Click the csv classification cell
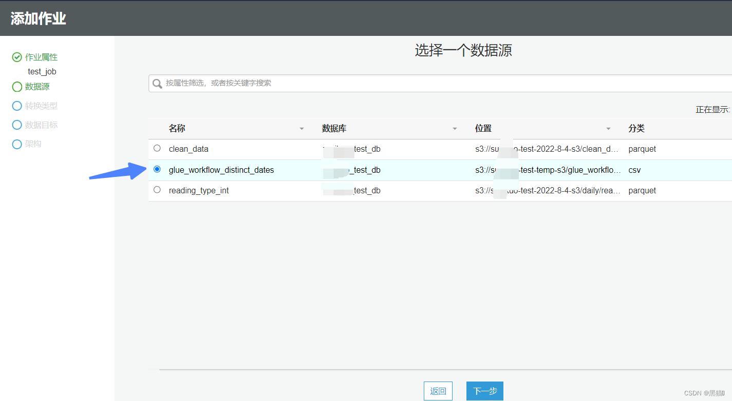Viewport: 732px width, 401px height. pos(634,170)
